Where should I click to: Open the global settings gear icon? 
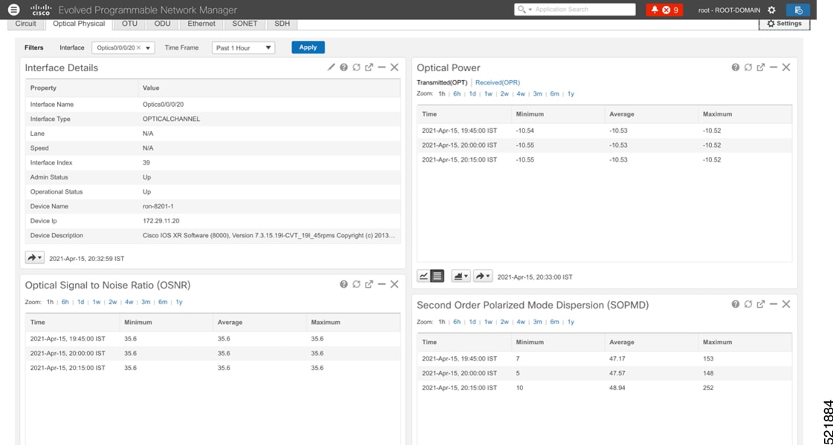771,10
